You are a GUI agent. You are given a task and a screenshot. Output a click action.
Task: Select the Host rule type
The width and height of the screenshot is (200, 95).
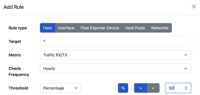tap(47, 28)
